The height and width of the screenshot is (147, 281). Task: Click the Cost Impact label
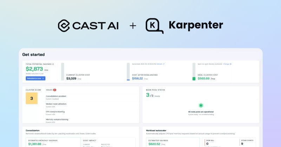coord(90,141)
